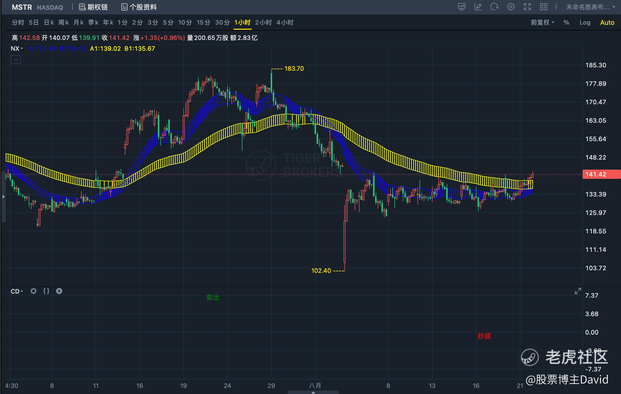Viewport: 621px width, 394px height.
Task: Select the 年k yearly candlestick period
Action: [x=108, y=23]
